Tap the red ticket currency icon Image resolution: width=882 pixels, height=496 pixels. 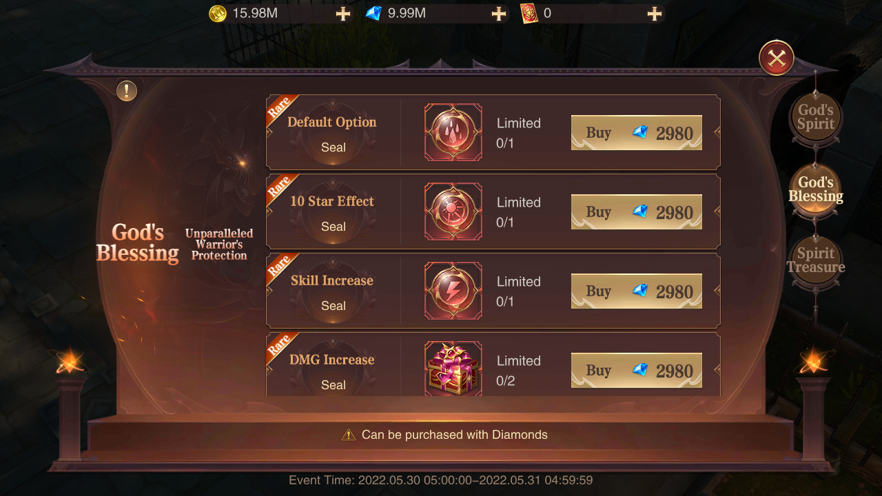pos(529,13)
